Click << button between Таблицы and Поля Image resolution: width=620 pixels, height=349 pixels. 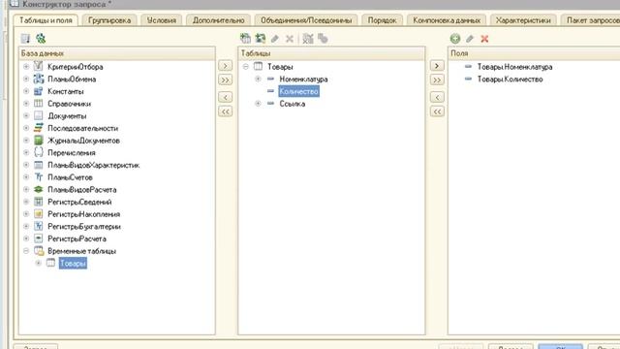pos(437,111)
